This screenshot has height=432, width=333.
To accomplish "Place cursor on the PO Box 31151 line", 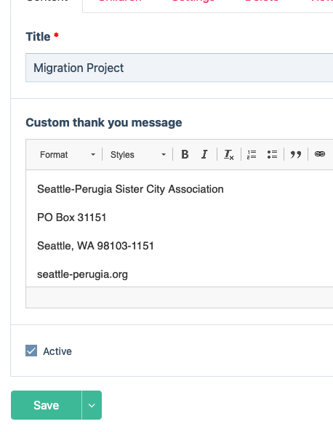I will (71, 217).
